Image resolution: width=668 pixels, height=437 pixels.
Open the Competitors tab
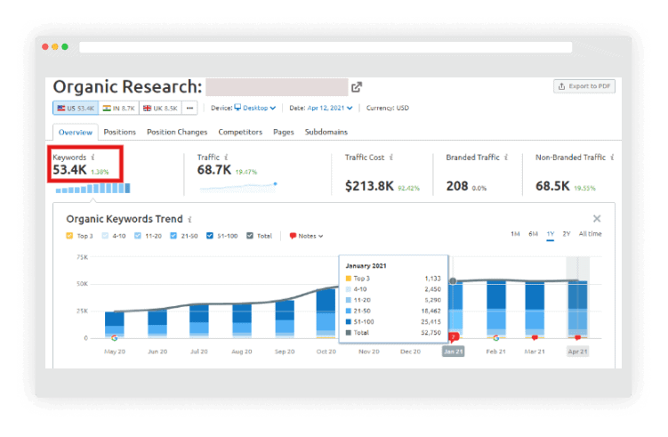tap(240, 132)
